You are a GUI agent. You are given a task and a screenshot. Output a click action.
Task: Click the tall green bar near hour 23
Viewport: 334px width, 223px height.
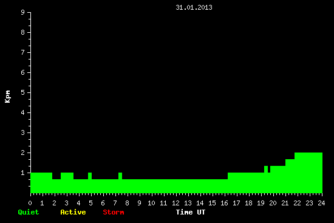click(308, 173)
